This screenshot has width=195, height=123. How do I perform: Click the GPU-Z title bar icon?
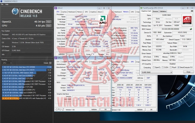(141, 8)
